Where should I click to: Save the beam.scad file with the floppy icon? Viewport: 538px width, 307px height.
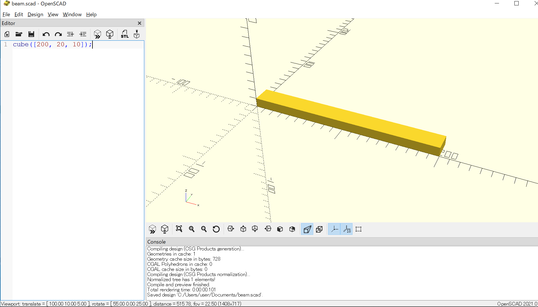31,34
